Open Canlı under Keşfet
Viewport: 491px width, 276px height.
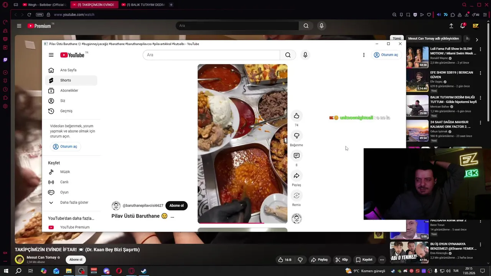[x=71, y=182]
